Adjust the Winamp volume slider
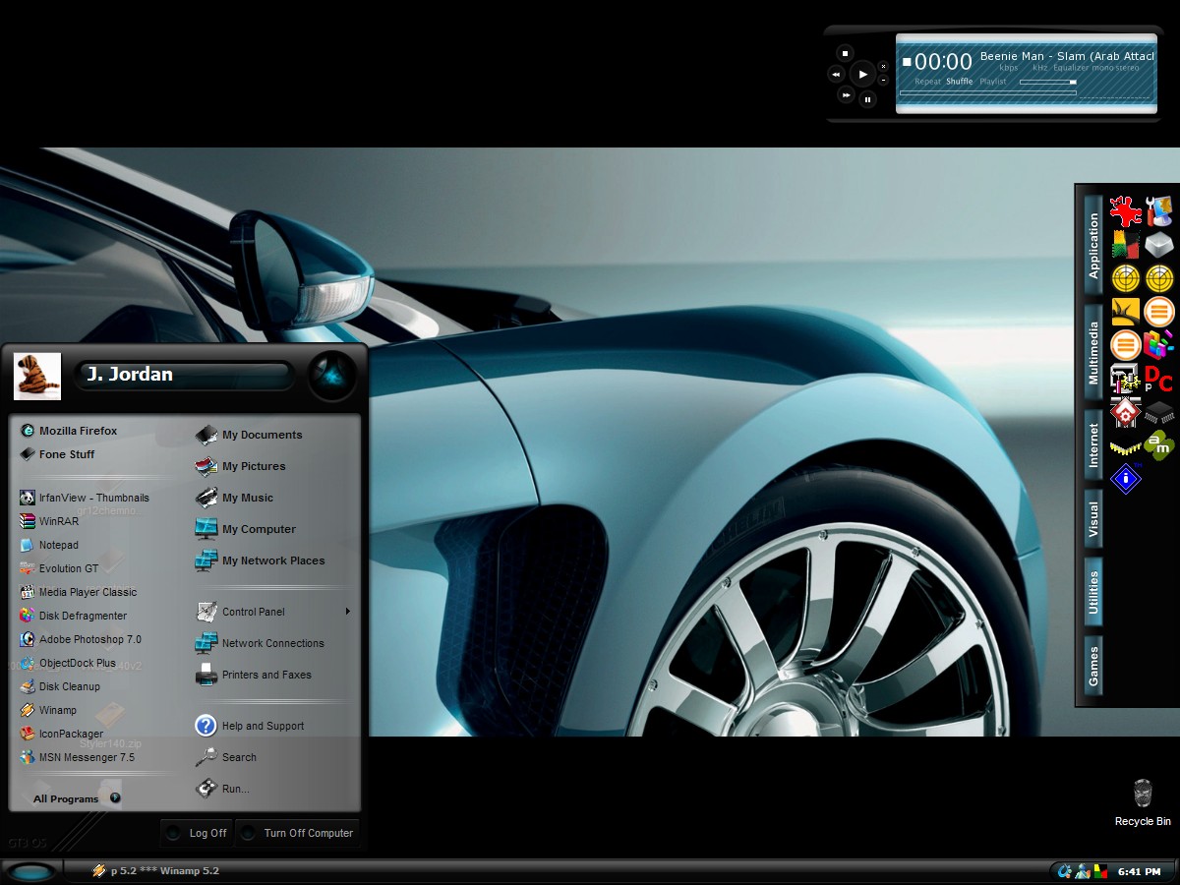The image size is (1180, 885). pyautogui.click(x=1047, y=82)
